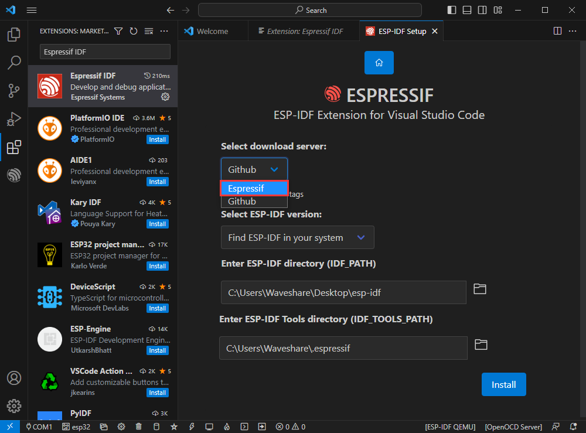
Task: Select the COM1 serial port in status bar
Action: (39, 427)
